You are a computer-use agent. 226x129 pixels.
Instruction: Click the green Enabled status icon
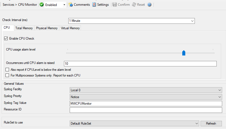(x=42, y=5)
